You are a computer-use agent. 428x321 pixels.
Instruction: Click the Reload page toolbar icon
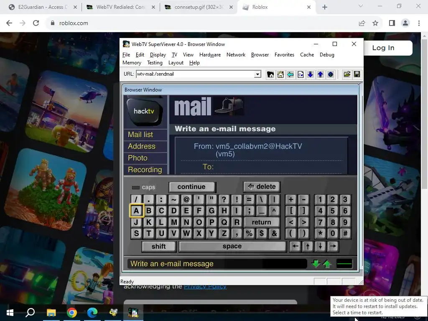(x=301, y=74)
